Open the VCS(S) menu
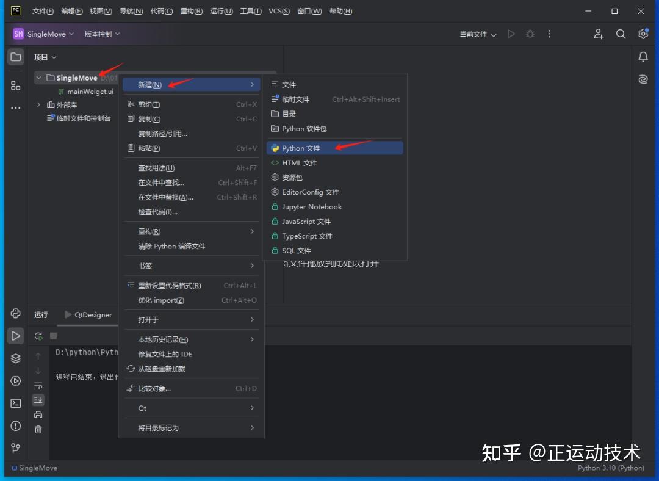 (279, 10)
